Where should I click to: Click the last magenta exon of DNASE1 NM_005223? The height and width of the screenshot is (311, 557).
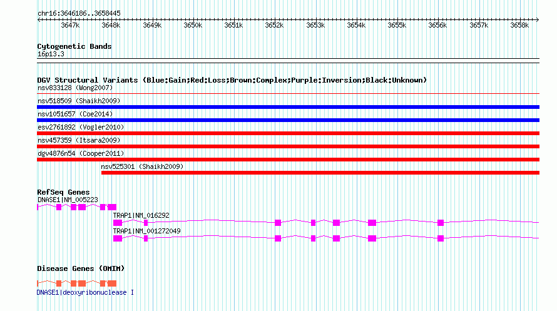[112, 207]
